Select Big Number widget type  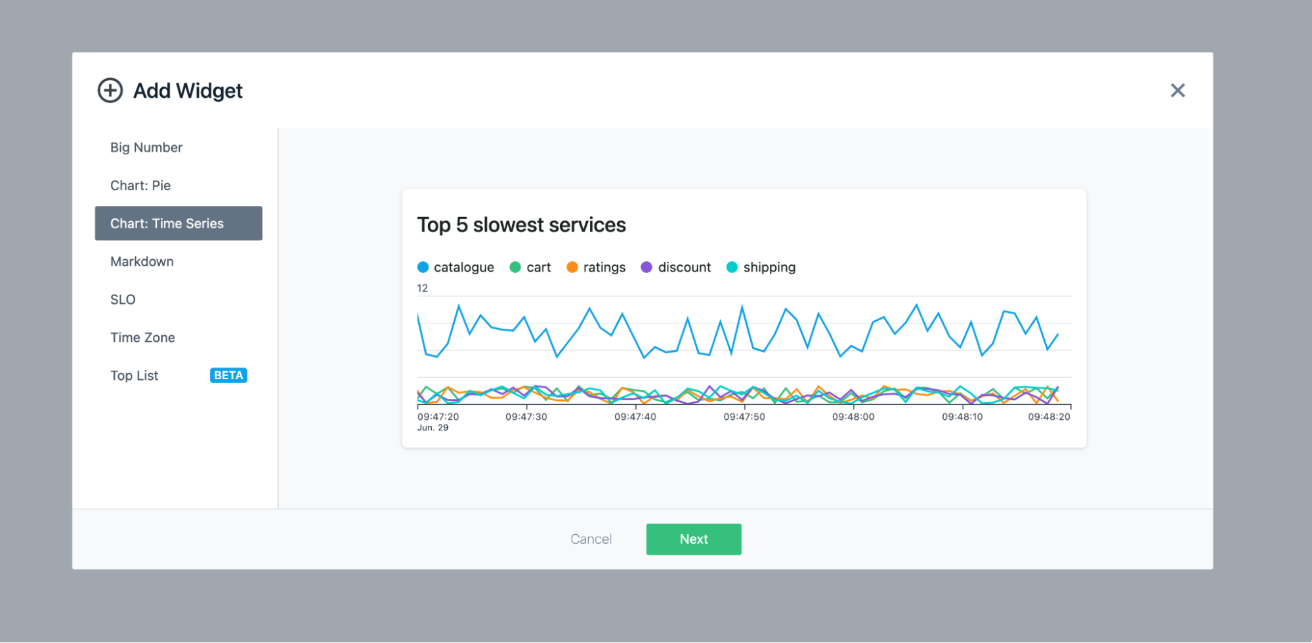[146, 148]
